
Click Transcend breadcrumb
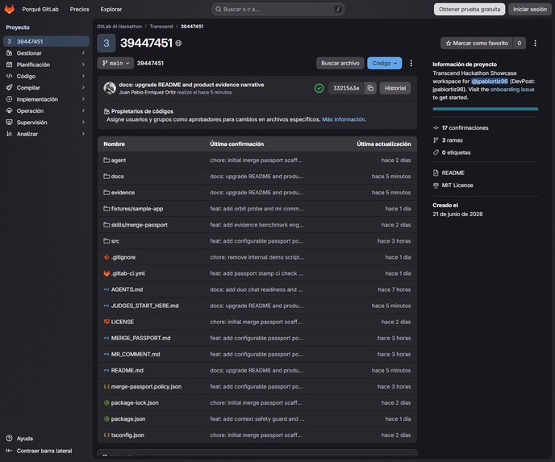click(x=161, y=27)
